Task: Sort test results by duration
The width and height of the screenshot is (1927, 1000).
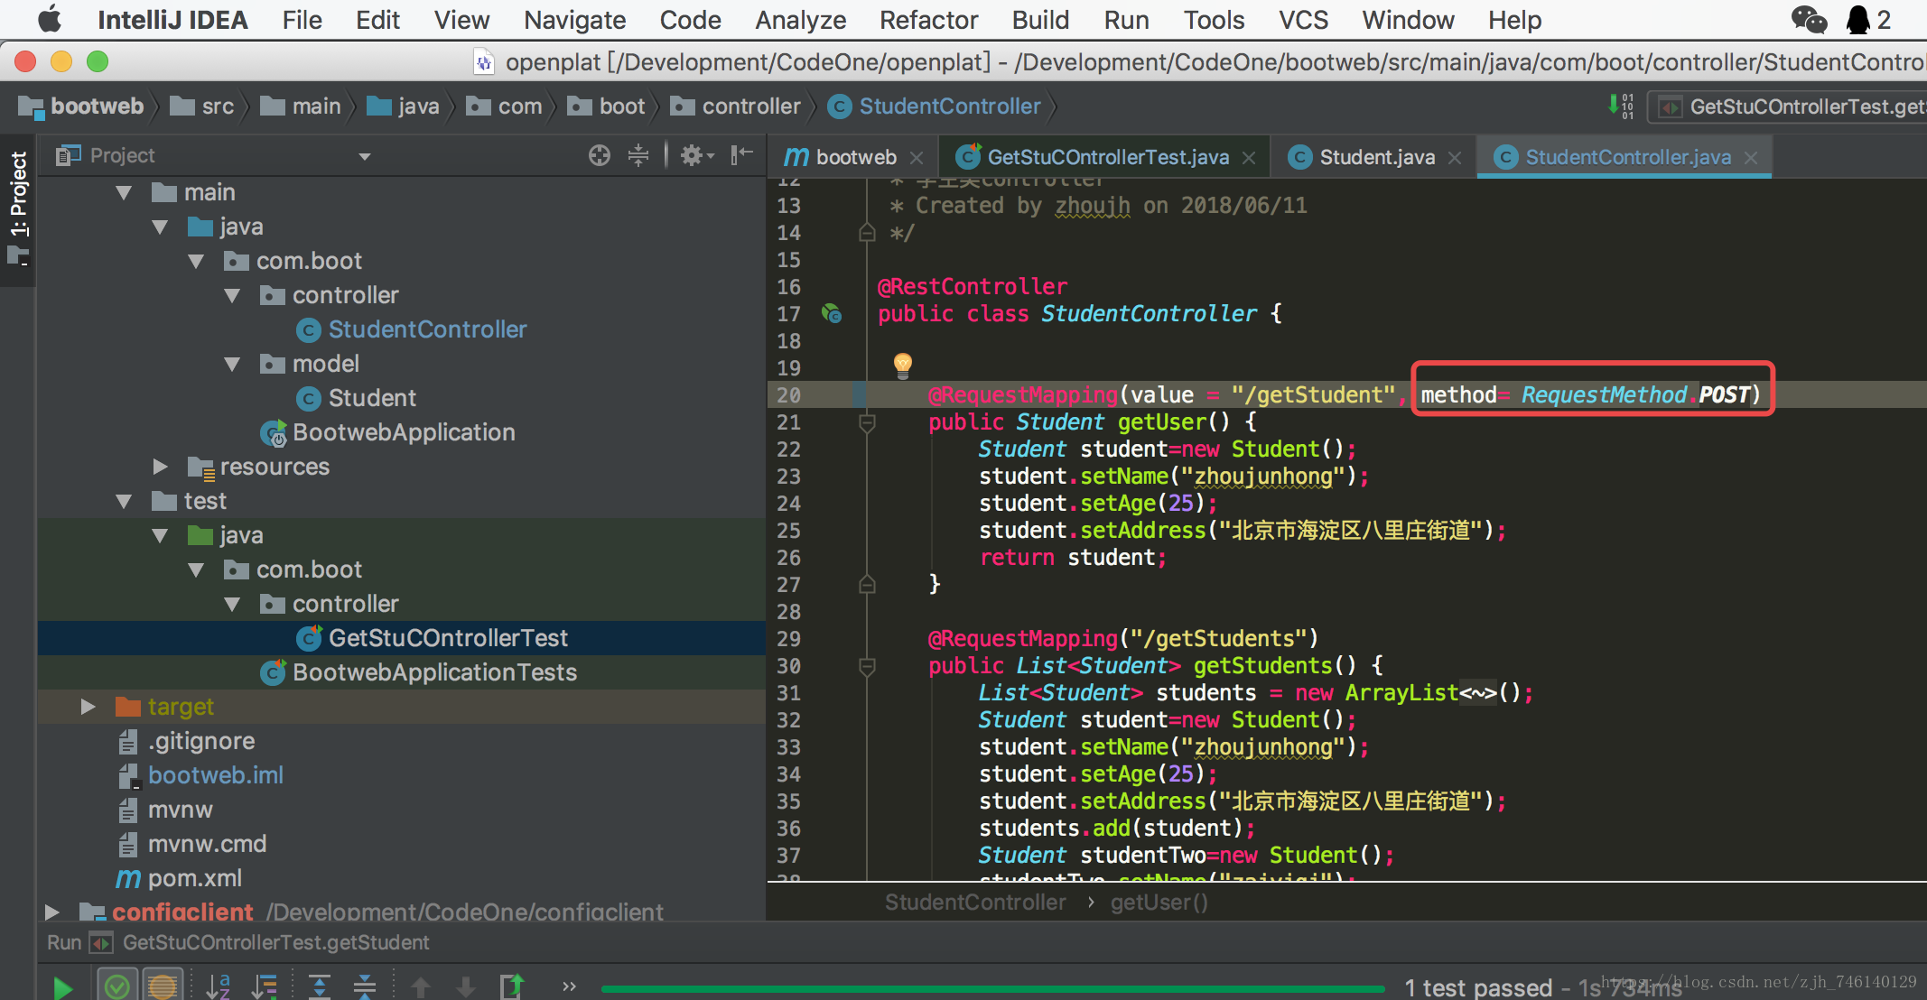Action: [265, 986]
